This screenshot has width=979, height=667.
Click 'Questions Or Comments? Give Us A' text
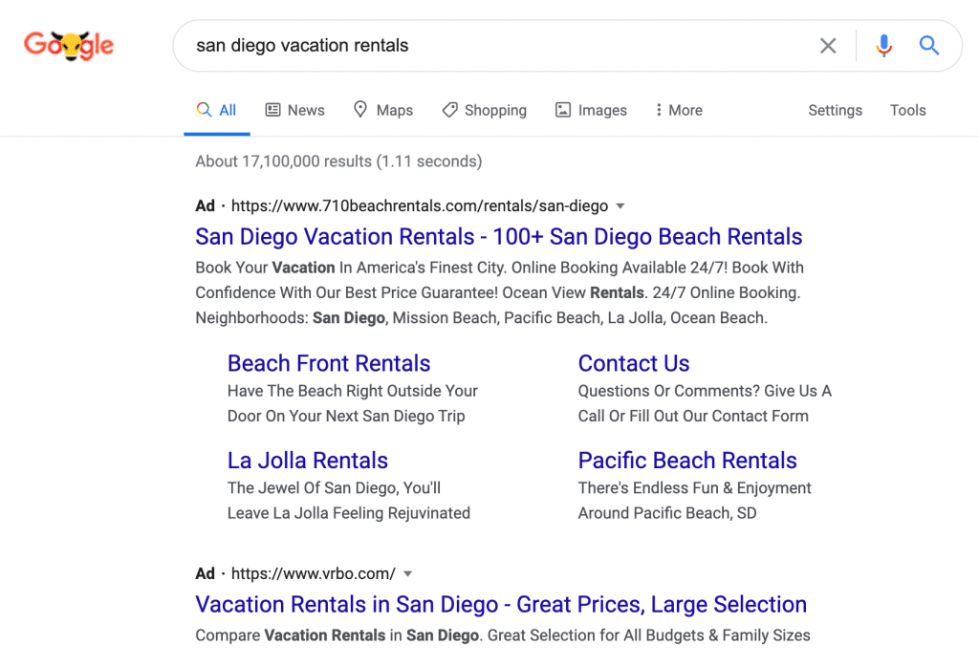[705, 391]
